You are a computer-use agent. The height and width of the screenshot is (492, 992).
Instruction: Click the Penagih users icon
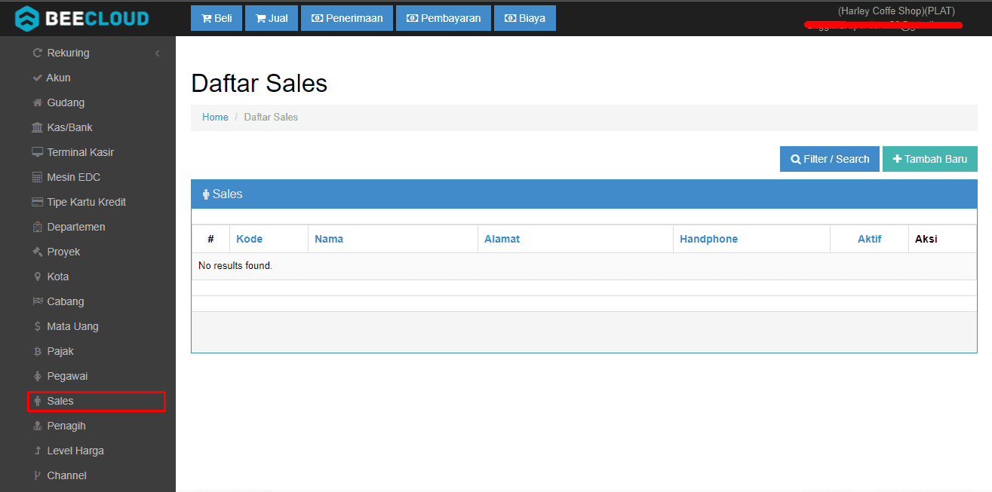pyautogui.click(x=38, y=426)
